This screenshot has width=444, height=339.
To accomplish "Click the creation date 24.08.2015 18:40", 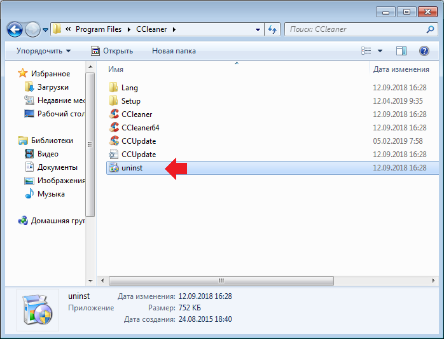I will [205, 319].
